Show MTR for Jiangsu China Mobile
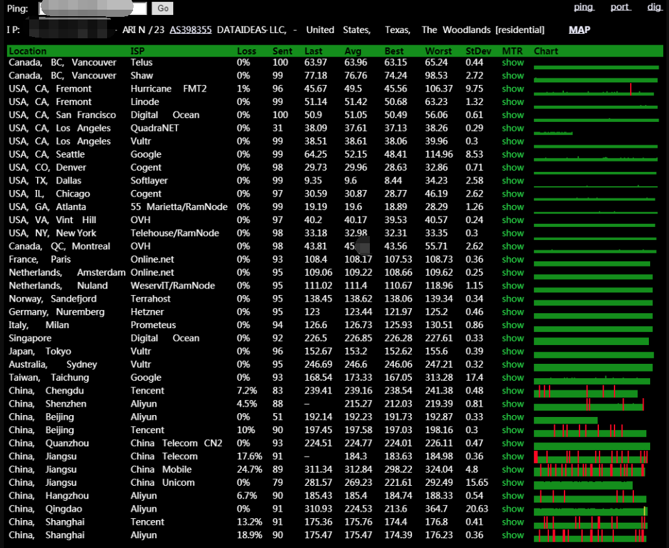Image resolution: width=669 pixels, height=548 pixels. pos(513,470)
